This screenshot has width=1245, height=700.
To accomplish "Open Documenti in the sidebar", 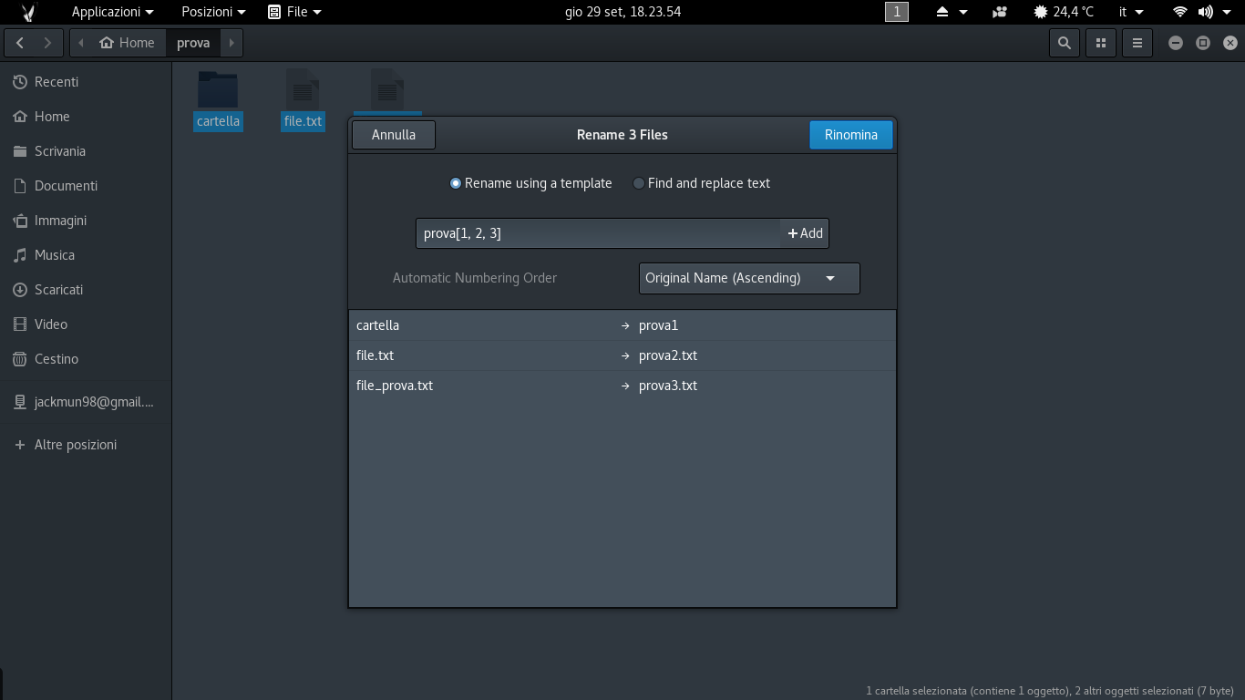I will click(x=86, y=186).
